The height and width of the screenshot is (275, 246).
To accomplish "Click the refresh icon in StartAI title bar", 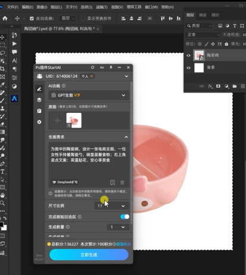I will (93, 68).
